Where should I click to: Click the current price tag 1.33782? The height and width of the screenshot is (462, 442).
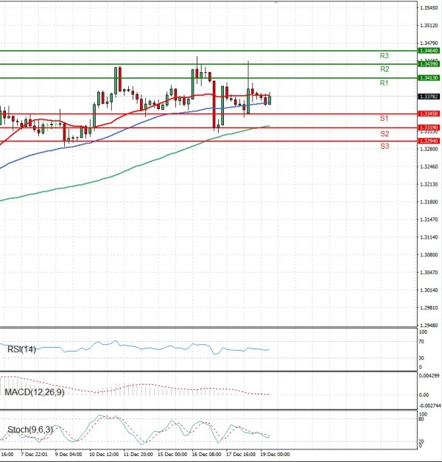[428, 97]
